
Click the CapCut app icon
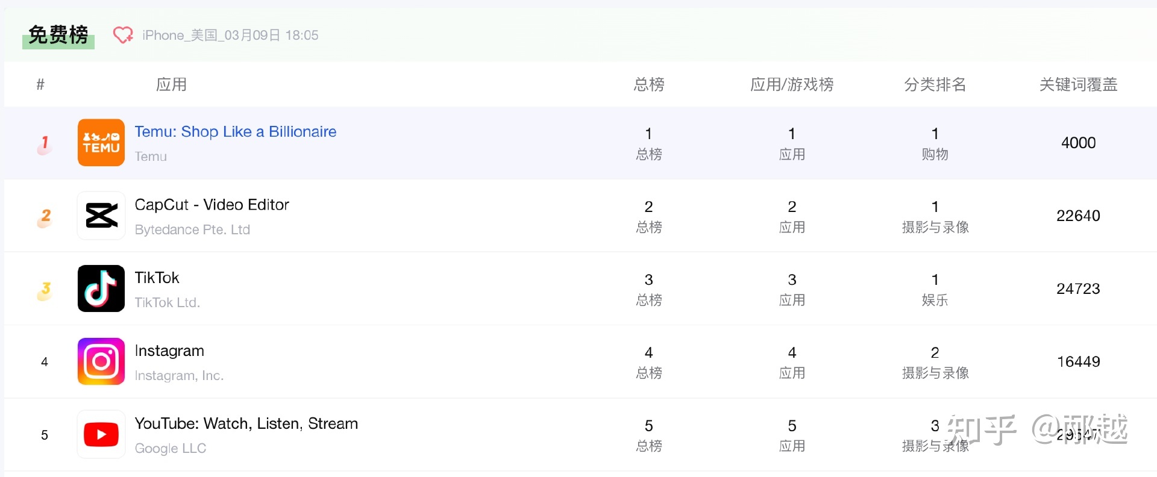(101, 216)
